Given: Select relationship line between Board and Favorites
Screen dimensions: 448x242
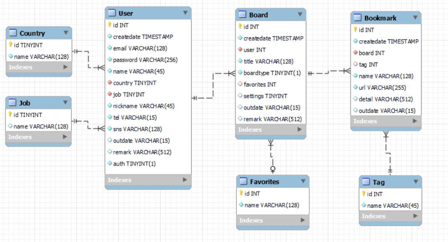Looking at the screenshot, I should click(272, 156).
